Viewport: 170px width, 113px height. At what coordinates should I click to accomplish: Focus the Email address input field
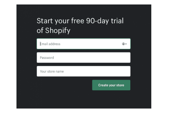pyautogui.click(x=78, y=44)
